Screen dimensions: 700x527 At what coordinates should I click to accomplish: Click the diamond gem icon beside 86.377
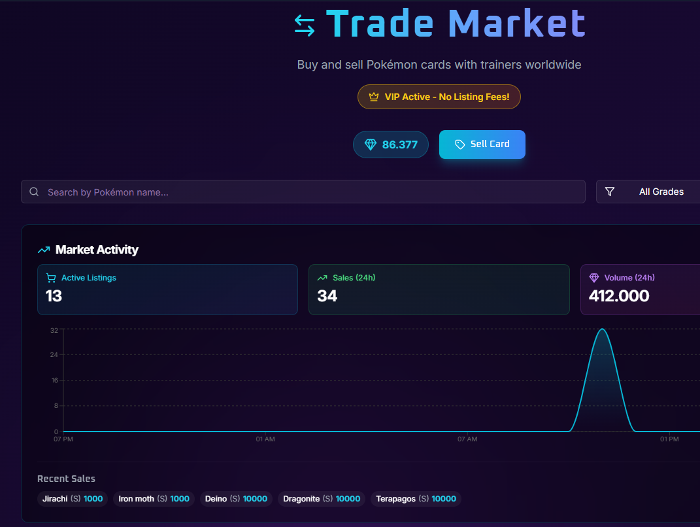tap(371, 144)
